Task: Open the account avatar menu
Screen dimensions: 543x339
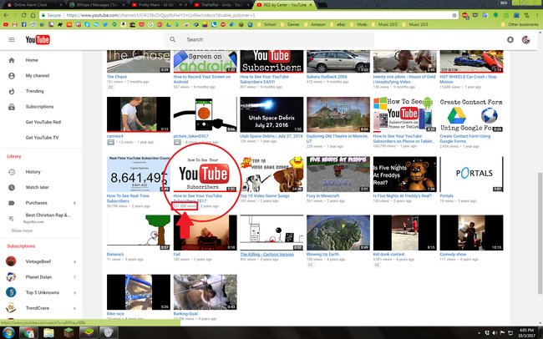Action: [x=525, y=40]
